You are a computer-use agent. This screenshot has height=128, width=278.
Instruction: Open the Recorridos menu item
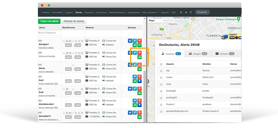57,13
